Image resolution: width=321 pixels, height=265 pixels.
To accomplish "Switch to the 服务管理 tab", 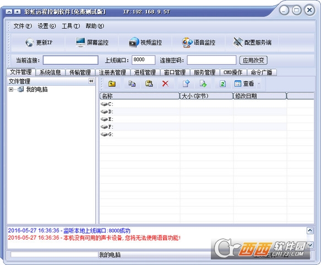I will point(205,72).
